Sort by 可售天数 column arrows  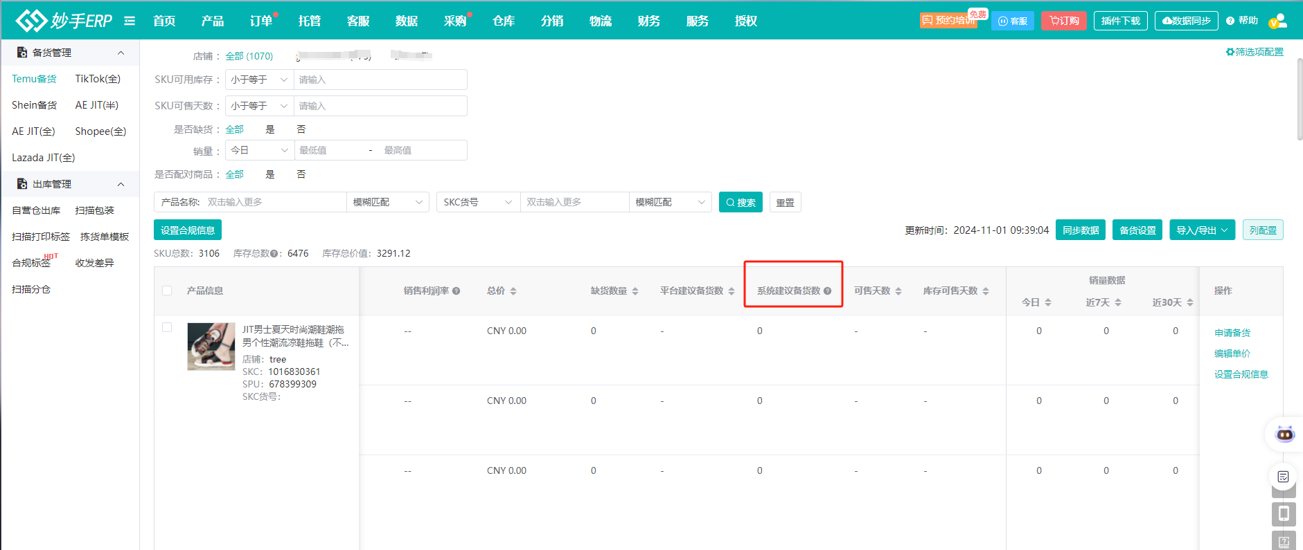tap(898, 291)
